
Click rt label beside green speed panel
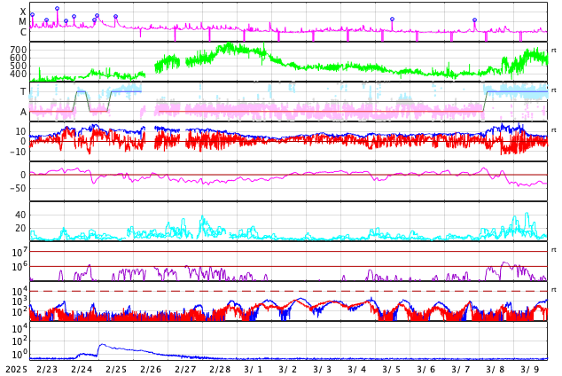click(x=553, y=51)
